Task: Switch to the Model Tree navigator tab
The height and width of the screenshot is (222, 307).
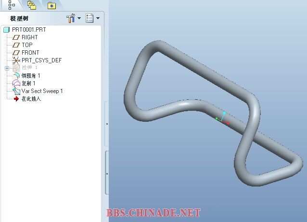Action: pos(12,5)
